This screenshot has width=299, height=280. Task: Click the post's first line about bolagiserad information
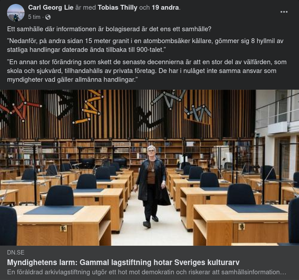(109, 29)
